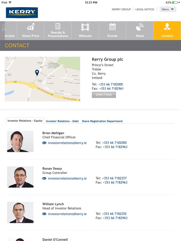The image size is (181, 241).
Task: Click the DIRECTIONS button
Action: [x=104, y=95]
